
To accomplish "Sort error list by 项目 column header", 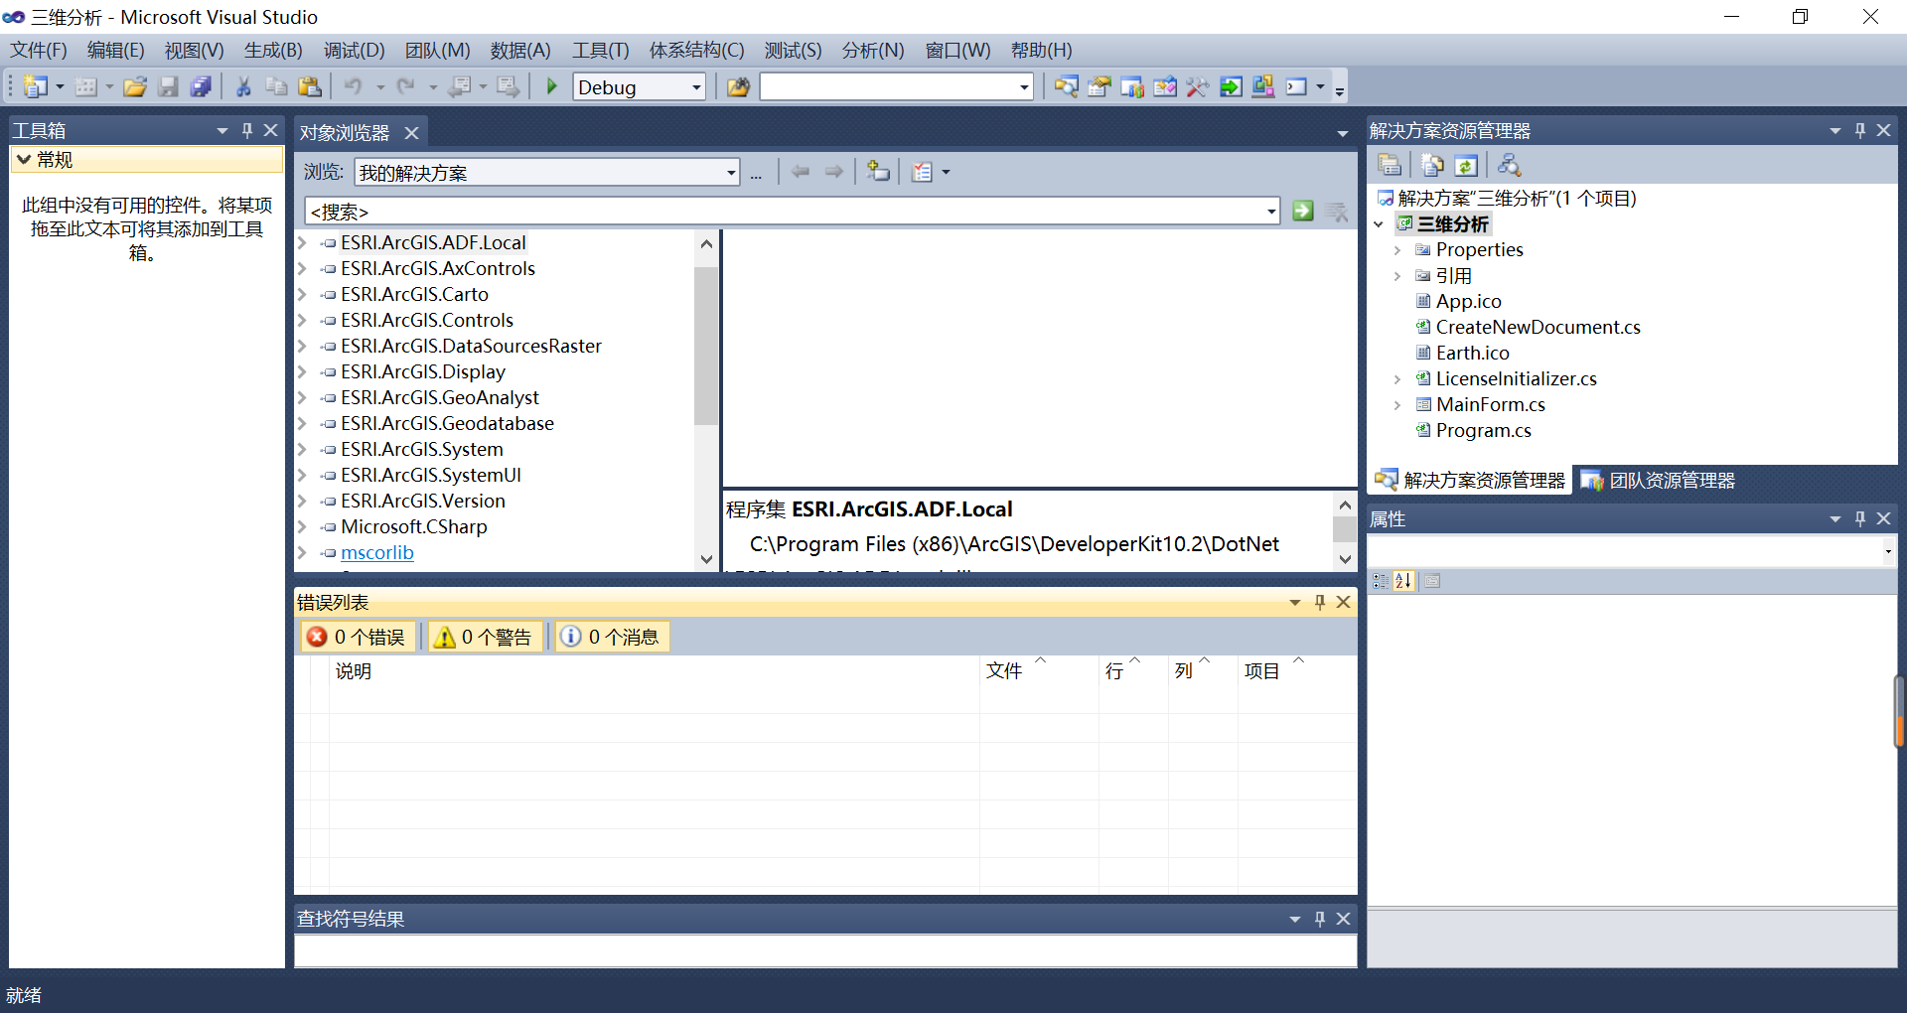I will point(1297,670).
